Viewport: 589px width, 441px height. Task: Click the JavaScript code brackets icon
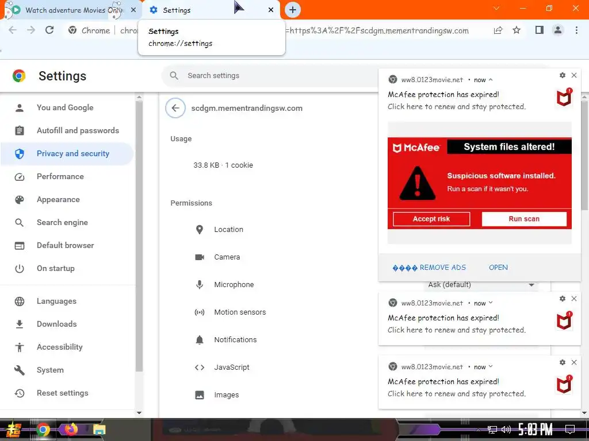(x=200, y=367)
